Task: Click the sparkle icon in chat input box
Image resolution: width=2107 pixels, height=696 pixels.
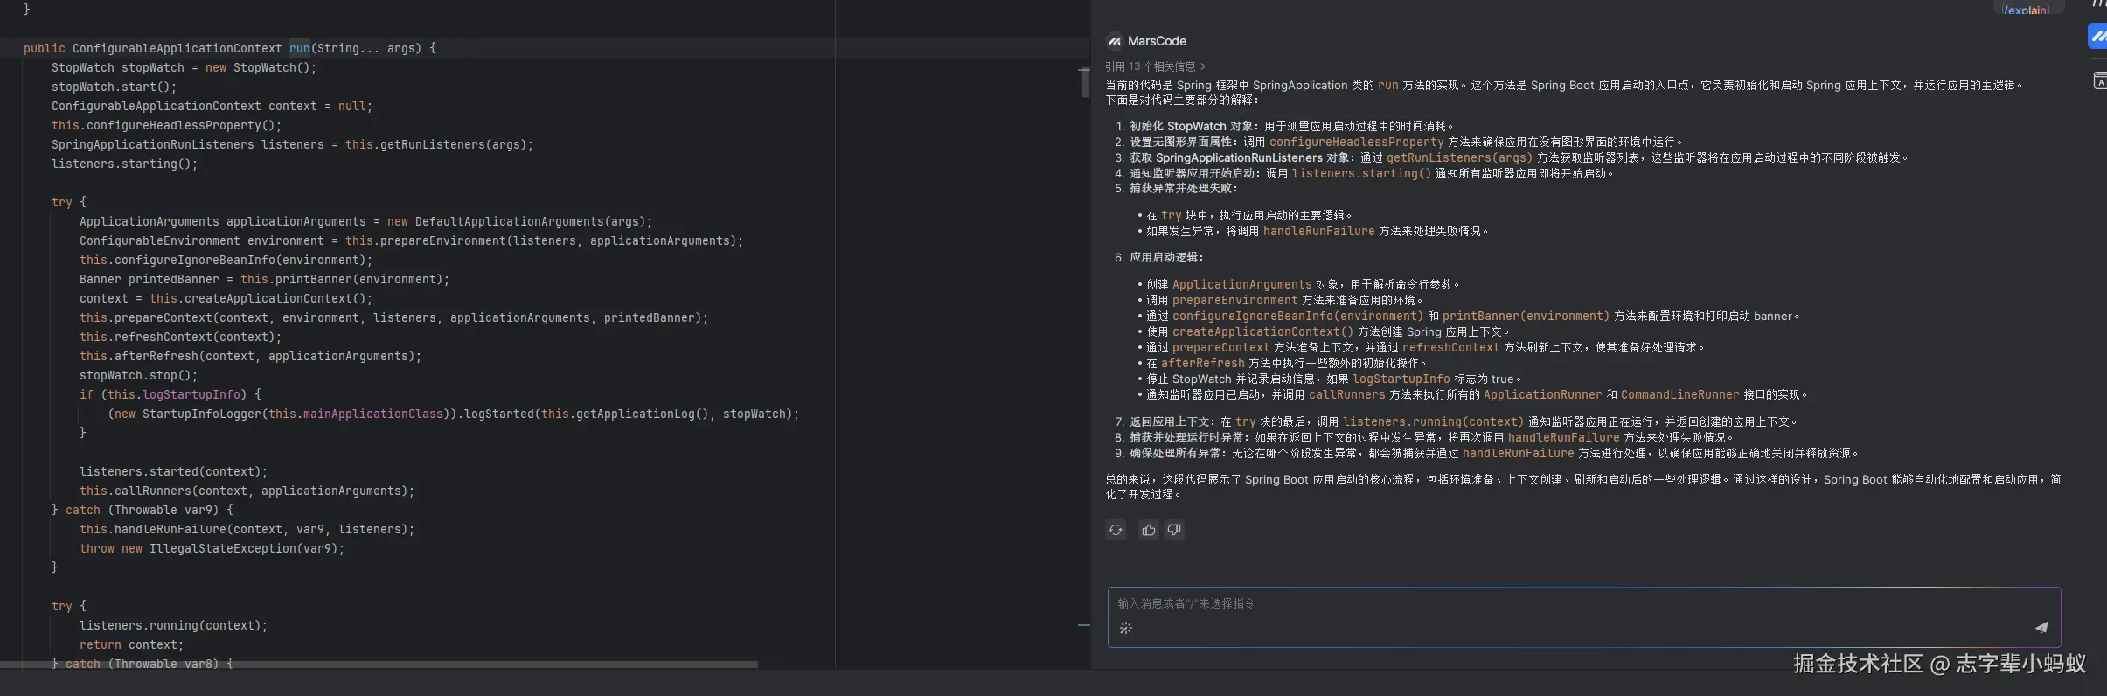Action: point(1126,628)
